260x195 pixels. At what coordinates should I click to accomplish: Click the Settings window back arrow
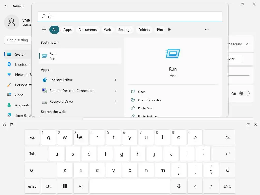point(6,6)
